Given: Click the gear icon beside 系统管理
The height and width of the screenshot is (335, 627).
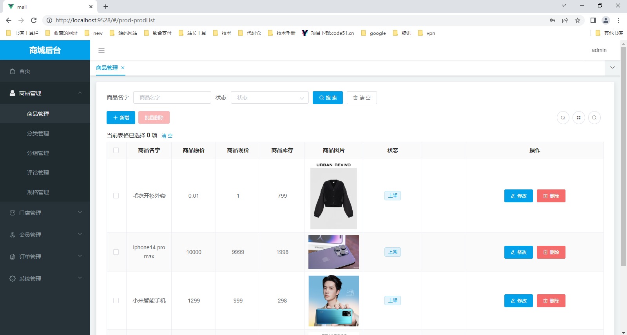Looking at the screenshot, I should (x=13, y=279).
